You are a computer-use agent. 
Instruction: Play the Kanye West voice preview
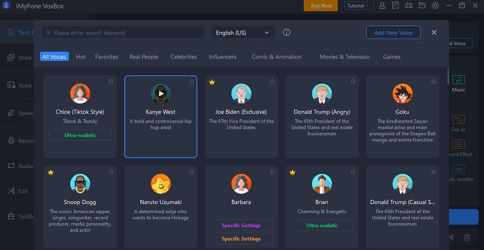tap(161, 94)
